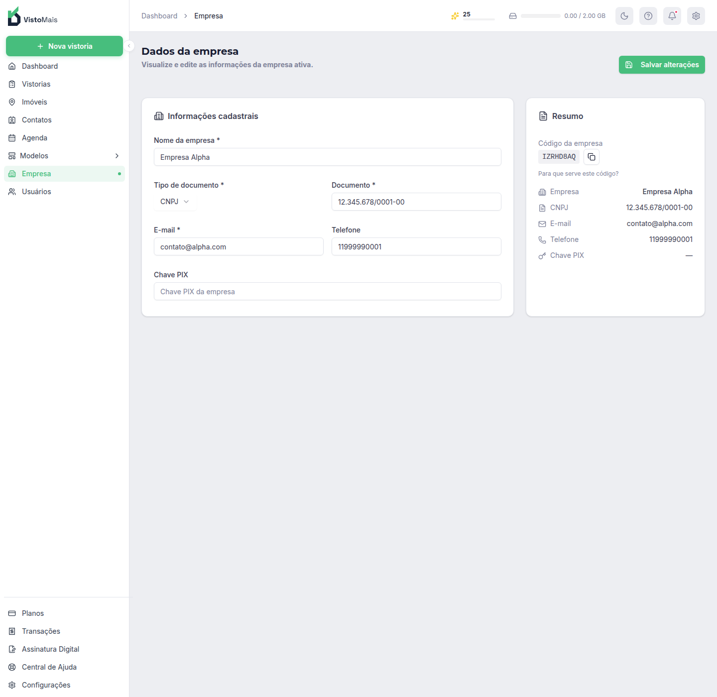Click Salvar alterações button
This screenshot has width=717, height=697.
[662, 65]
